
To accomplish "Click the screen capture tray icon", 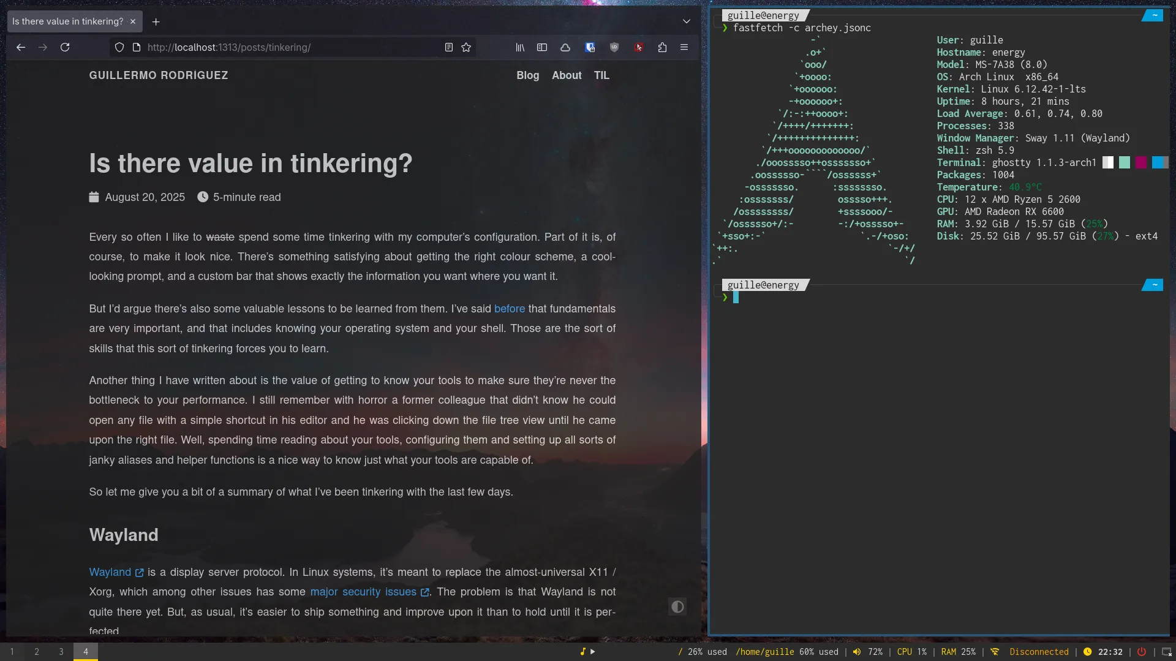I will 1167,652.
